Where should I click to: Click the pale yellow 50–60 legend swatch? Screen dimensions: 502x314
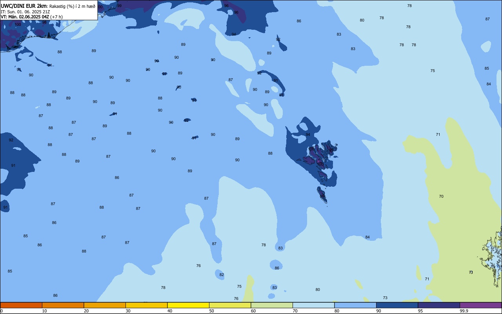click(230, 305)
